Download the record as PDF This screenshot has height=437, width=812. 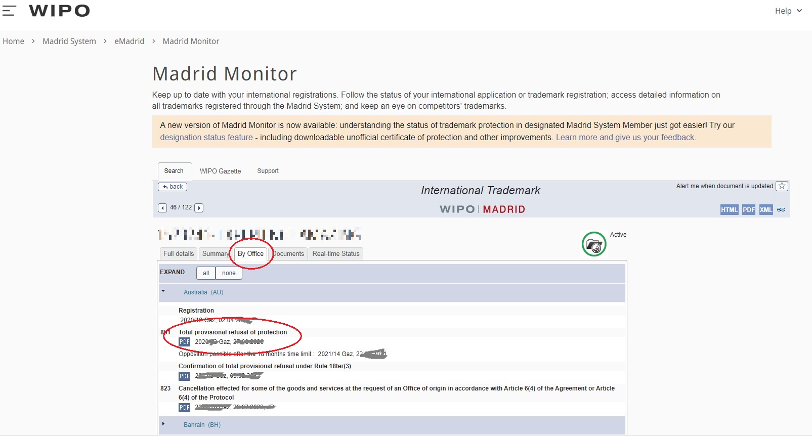[748, 210]
